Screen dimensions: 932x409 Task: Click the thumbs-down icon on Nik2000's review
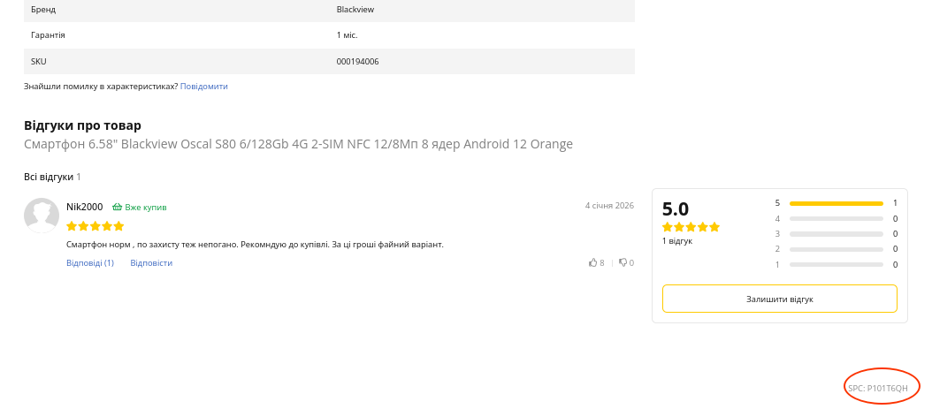coord(623,262)
